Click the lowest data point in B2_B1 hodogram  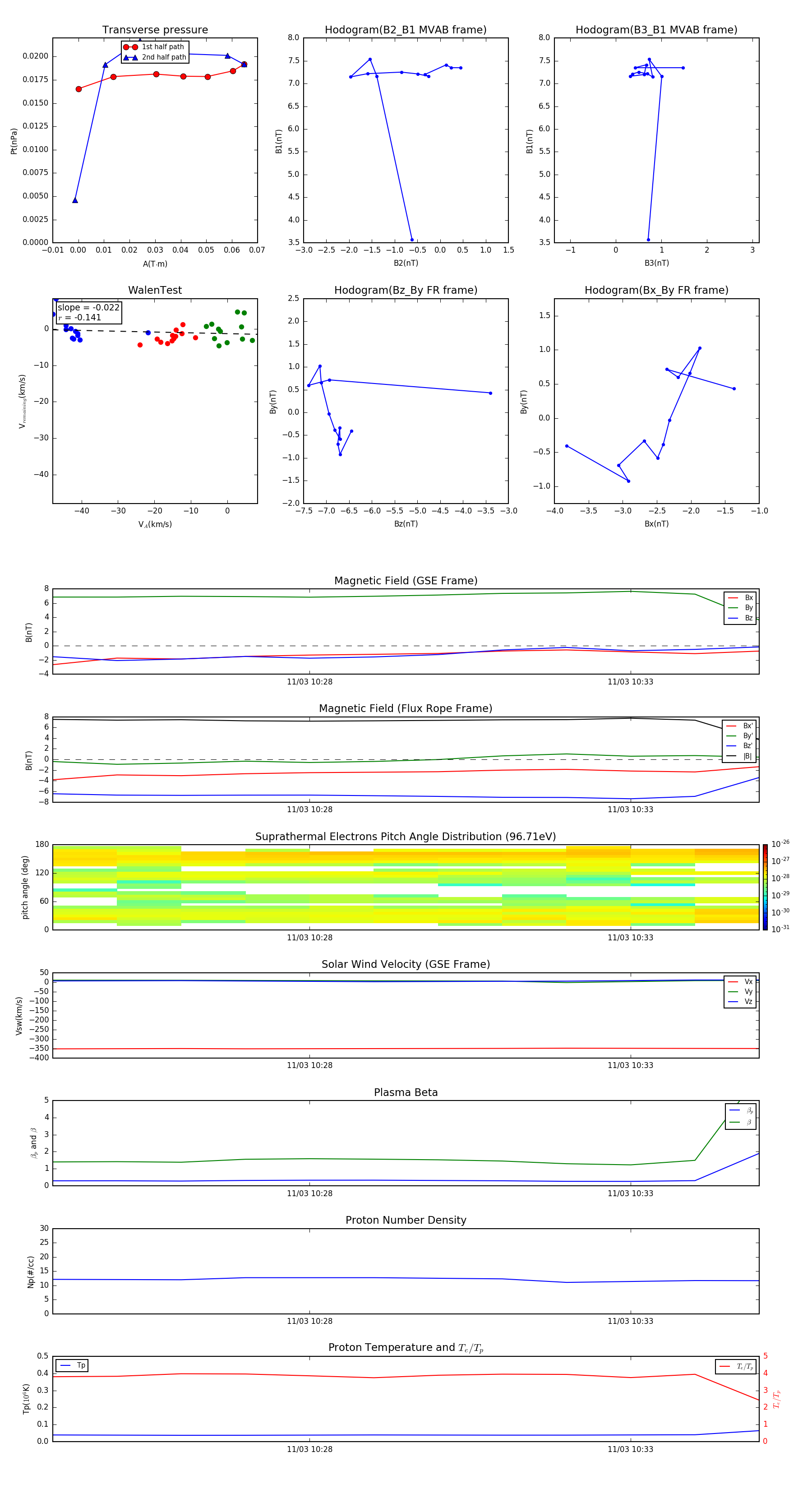point(411,239)
